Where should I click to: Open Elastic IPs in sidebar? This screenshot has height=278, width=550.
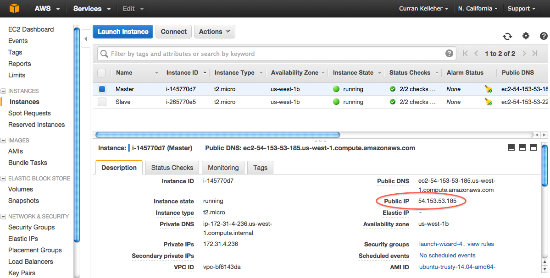pos(23,239)
